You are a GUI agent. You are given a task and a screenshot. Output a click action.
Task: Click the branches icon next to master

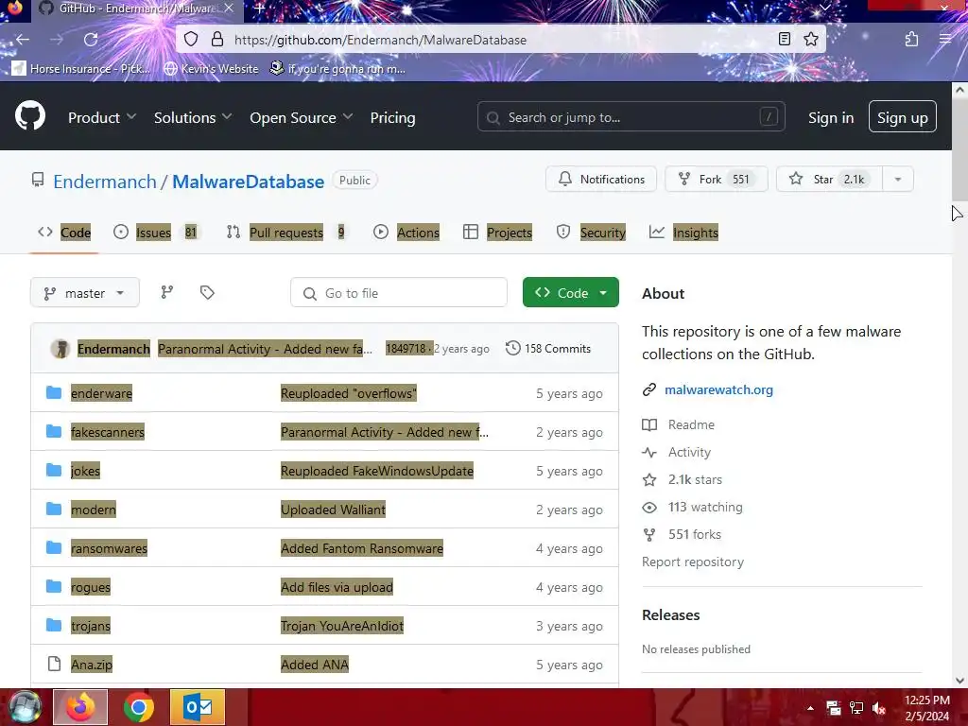point(167,292)
